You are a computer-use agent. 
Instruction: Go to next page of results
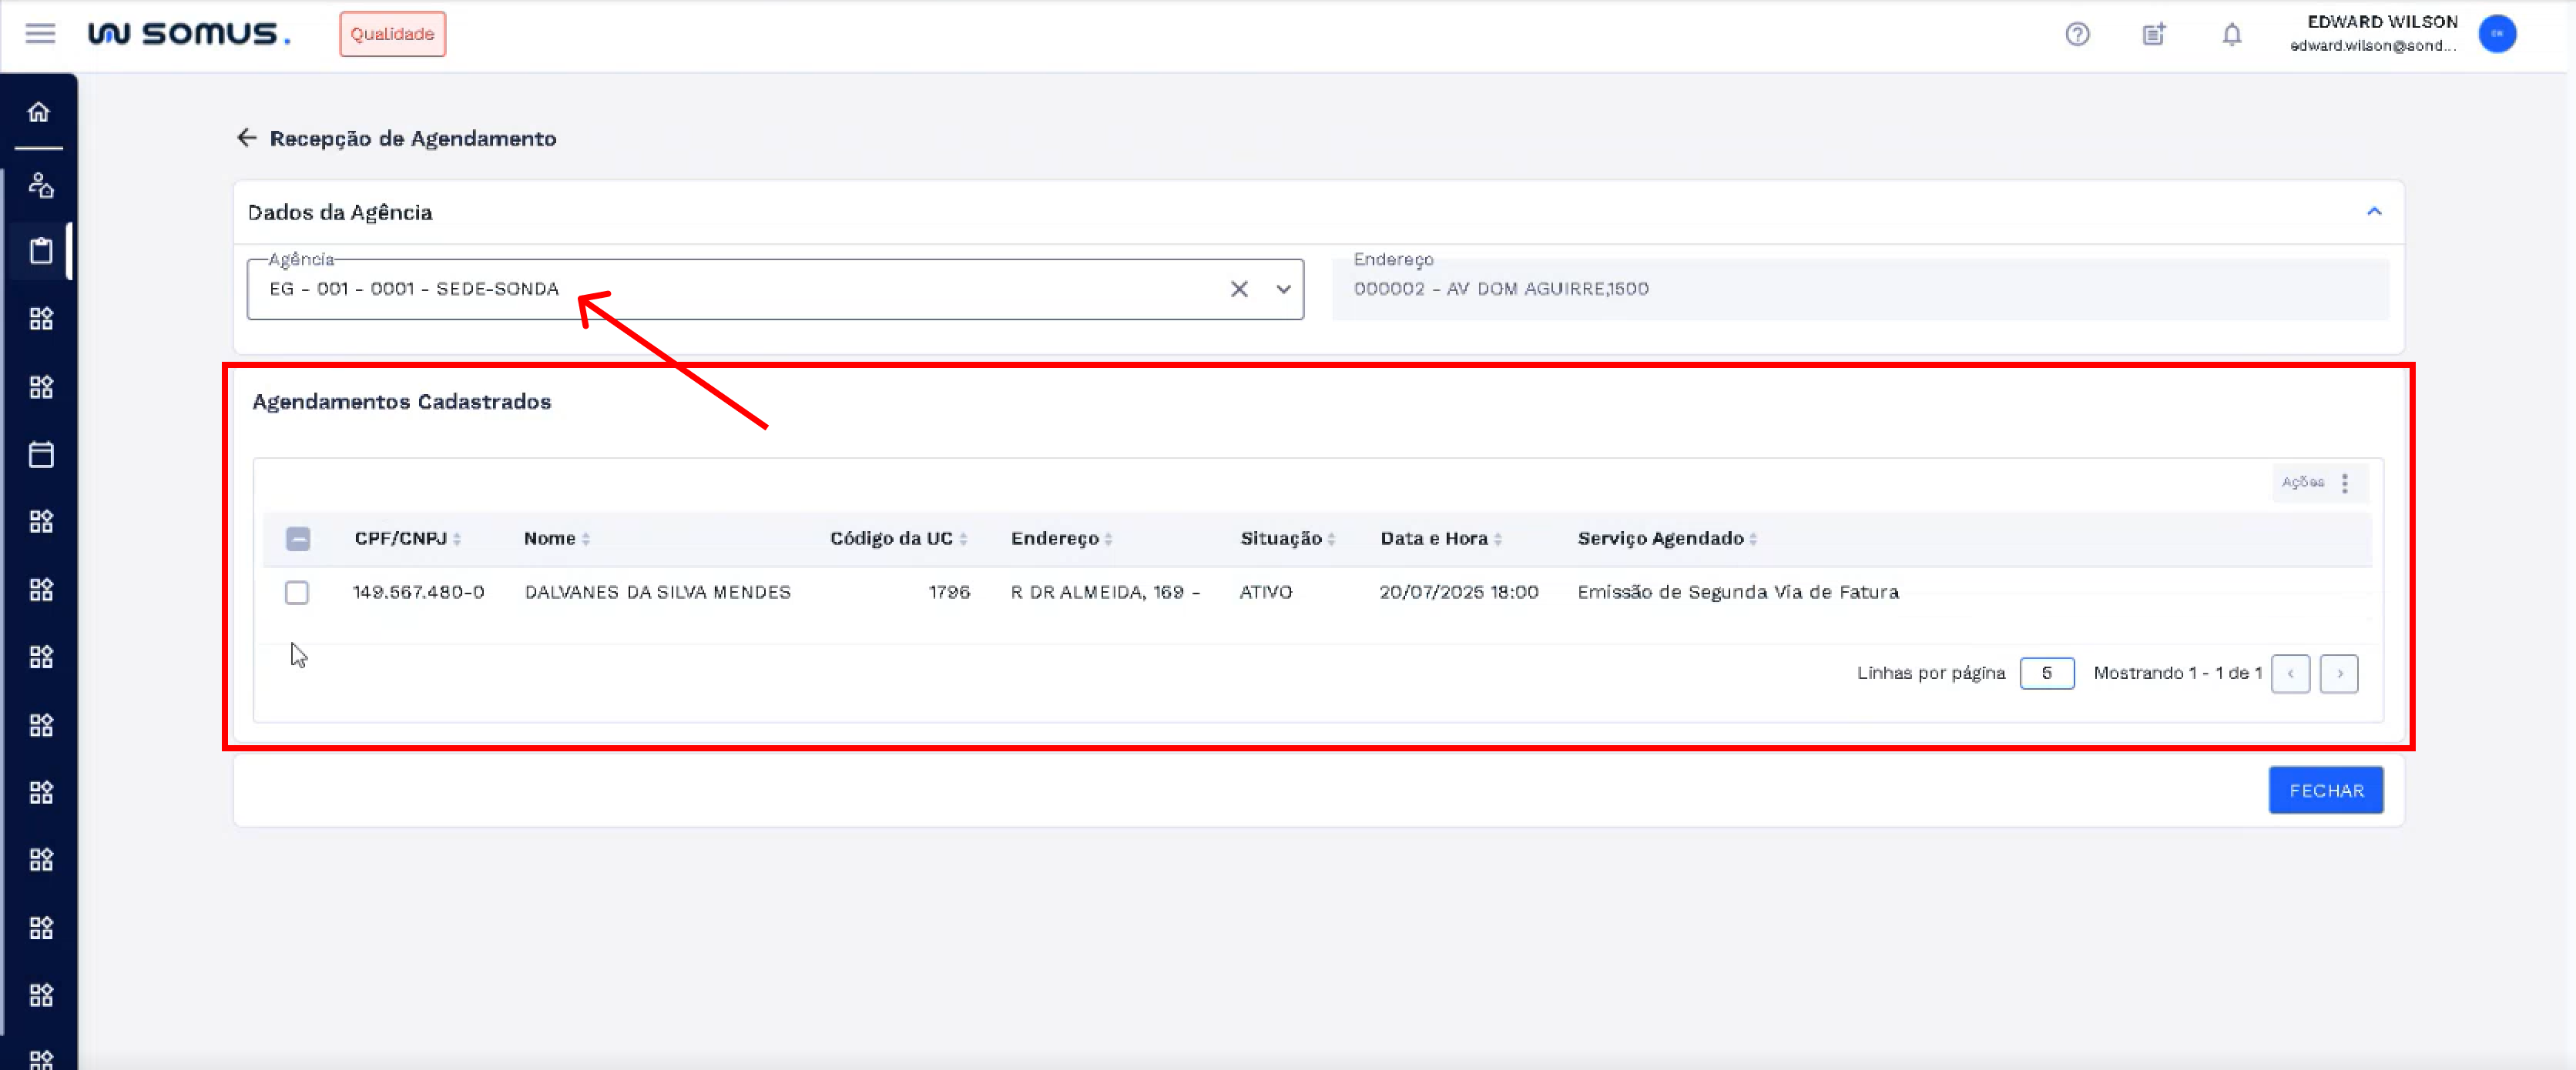[2338, 674]
